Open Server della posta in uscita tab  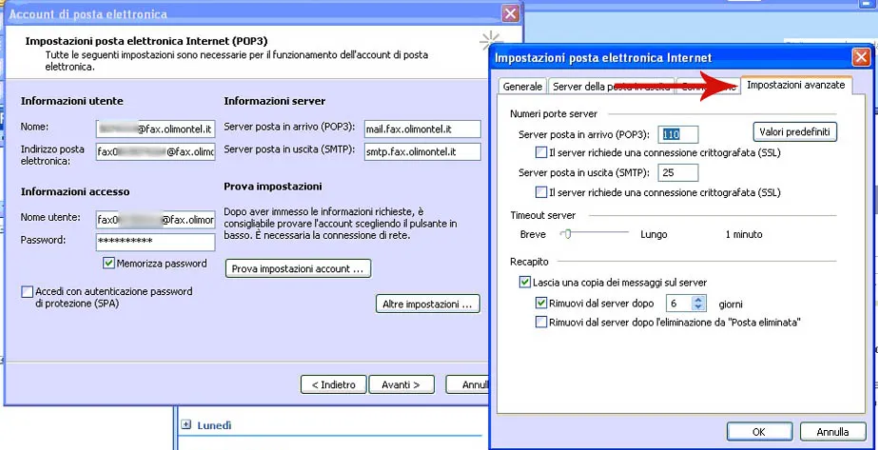coord(609,87)
